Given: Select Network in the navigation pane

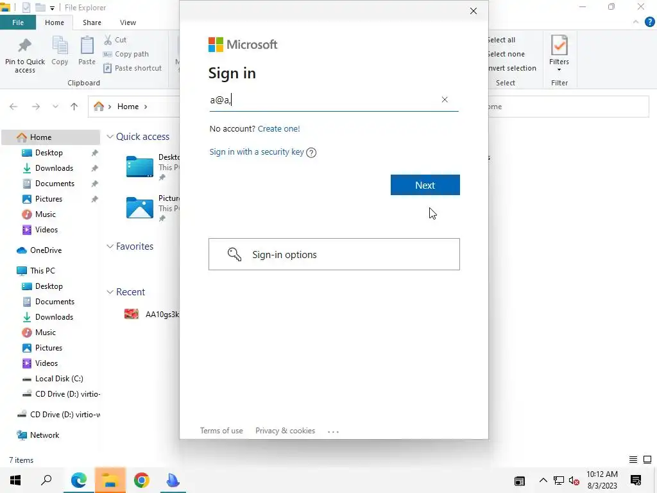Looking at the screenshot, I should [44, 435].
